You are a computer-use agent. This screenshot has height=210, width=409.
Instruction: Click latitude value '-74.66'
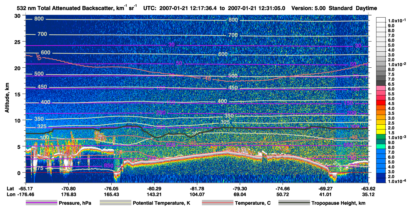(x=283, y=189)
